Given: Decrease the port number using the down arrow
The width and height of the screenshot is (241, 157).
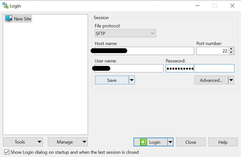Looking at the screenshot, I should 231,52.
